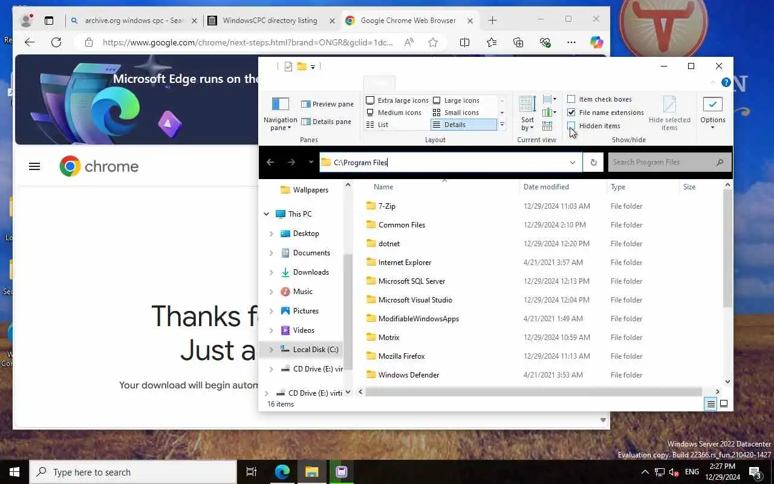The image size is (774, 484).
Task: Open Edge Favorites list icon
Action: 492,42
